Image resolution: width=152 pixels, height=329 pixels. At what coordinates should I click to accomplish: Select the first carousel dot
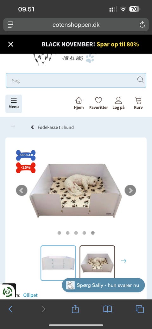point(59,233)
